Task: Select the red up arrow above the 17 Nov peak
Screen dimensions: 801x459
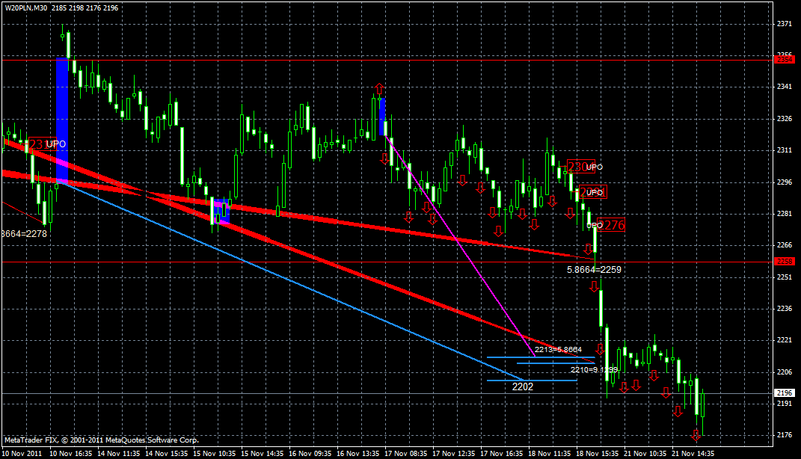Action: tap(379, 89)
